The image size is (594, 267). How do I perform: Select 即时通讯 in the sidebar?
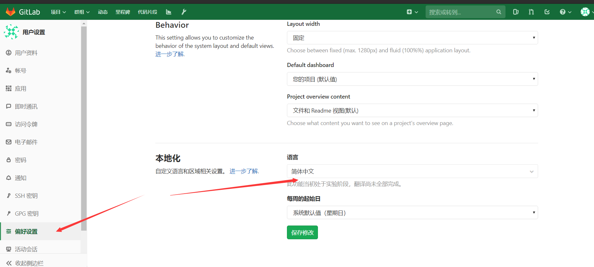[x=40, y=106]
